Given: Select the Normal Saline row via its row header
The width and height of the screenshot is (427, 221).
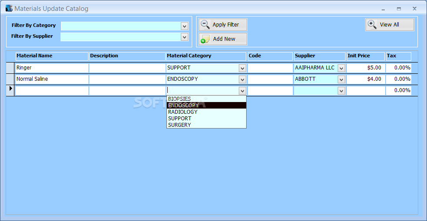Looking at the screenshot, I should (x=10, y=79).
